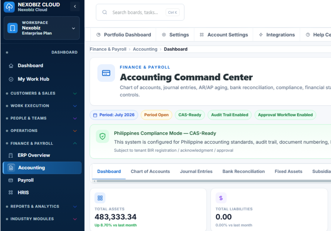Click the Portfolio Dashboard pie chart icon
This screenshot has height=231, width=331.
98,35
